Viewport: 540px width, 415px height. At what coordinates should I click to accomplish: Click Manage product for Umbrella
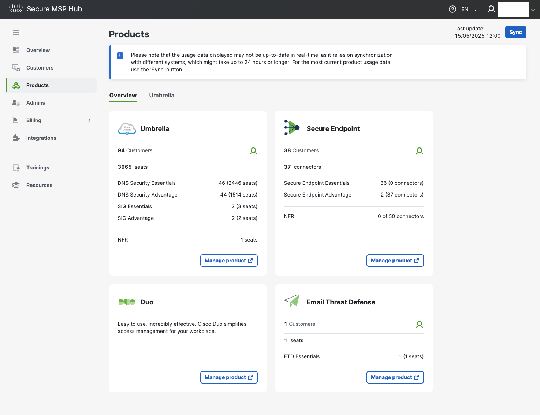point(229,261)
